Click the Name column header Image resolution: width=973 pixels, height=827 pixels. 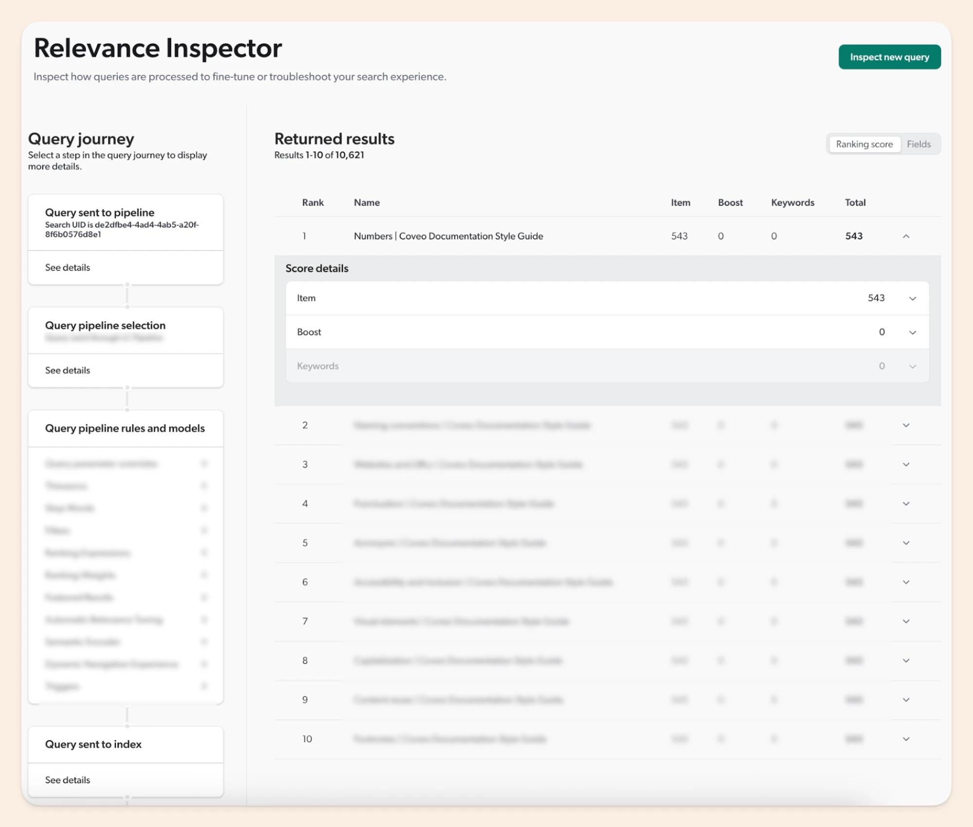pyautogui.click(x=367, y=203)
